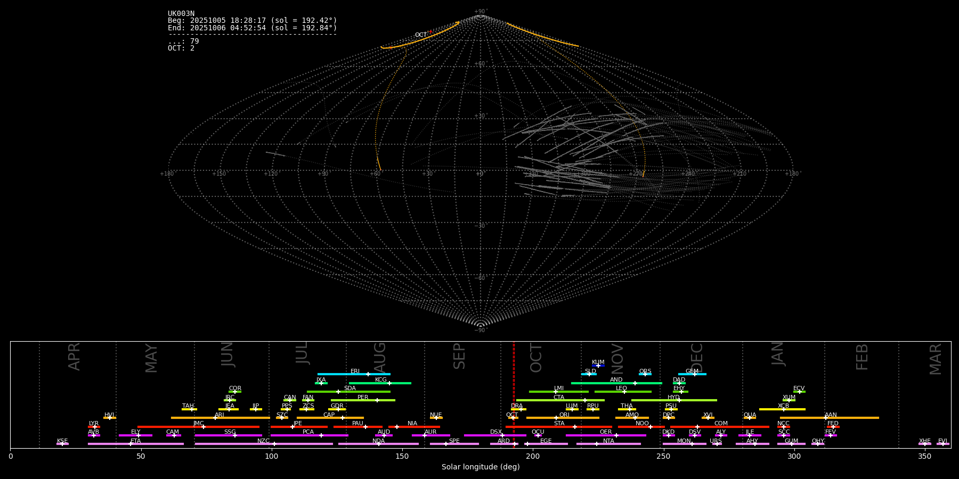Click the MAR month label
This screenshot has width=959, height=479.
(936, 359)
